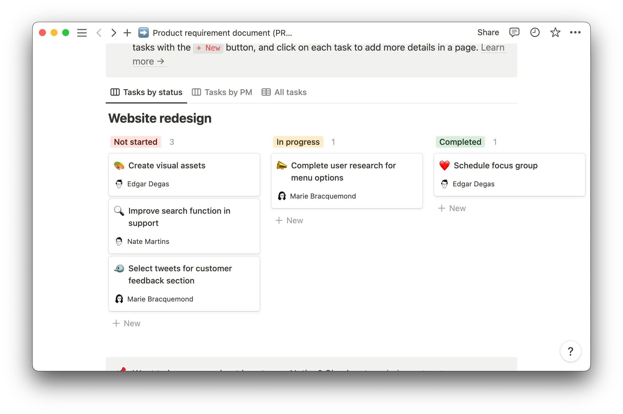The width and height of the screenshot is (623, 414).
Task: Open the sidebar with the hamburger icon
Action: click(82, 33)
